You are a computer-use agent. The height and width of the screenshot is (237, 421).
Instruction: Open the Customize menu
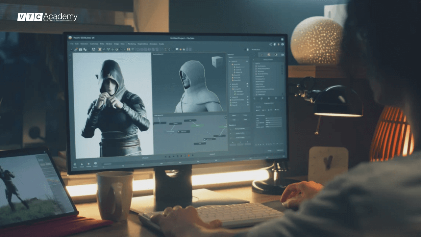tap(94, 44)
